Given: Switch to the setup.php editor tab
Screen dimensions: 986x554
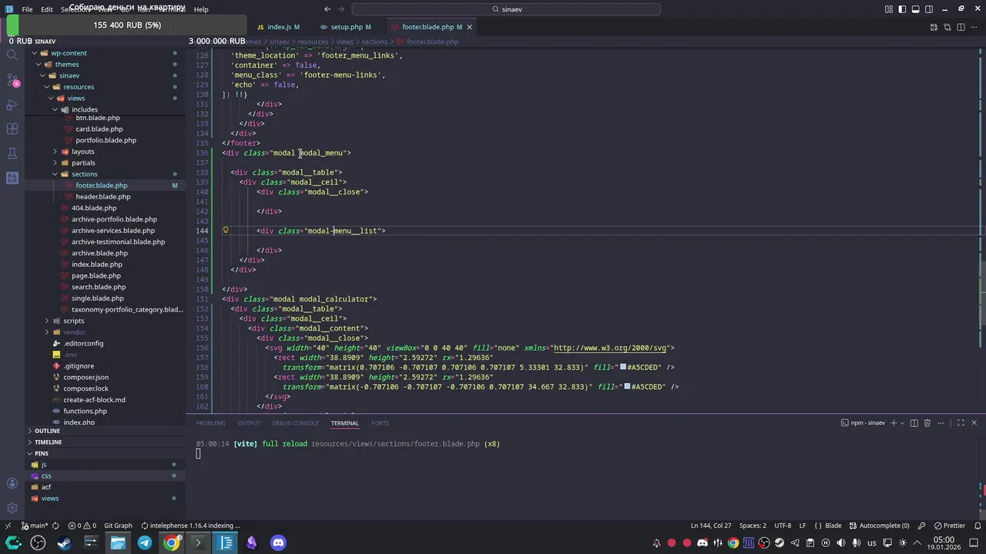Looking at the screenshot, I should pyautogui.click(x=345, y=27).
